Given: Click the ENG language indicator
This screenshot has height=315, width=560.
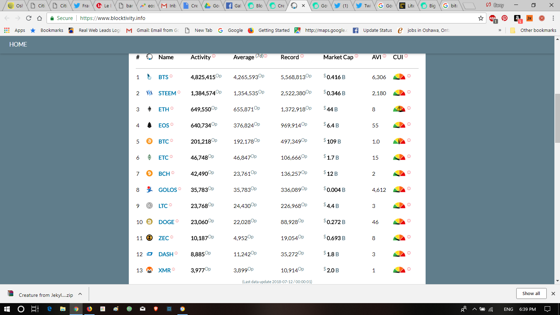Looking at the screenshot, I should click(x=509, y=309).
